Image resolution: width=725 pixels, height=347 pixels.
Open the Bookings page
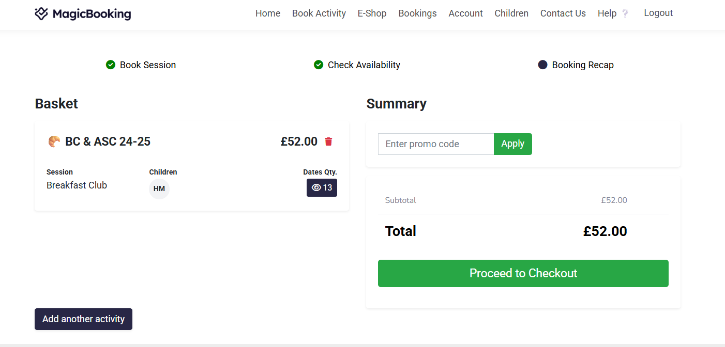tap(417, 13)
